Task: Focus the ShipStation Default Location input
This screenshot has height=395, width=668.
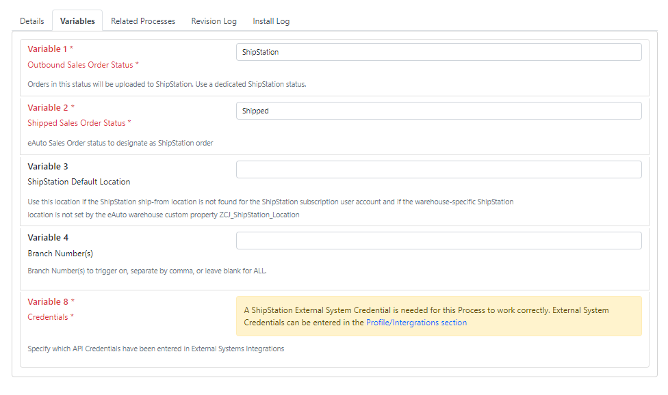Action: coord(439,169)
